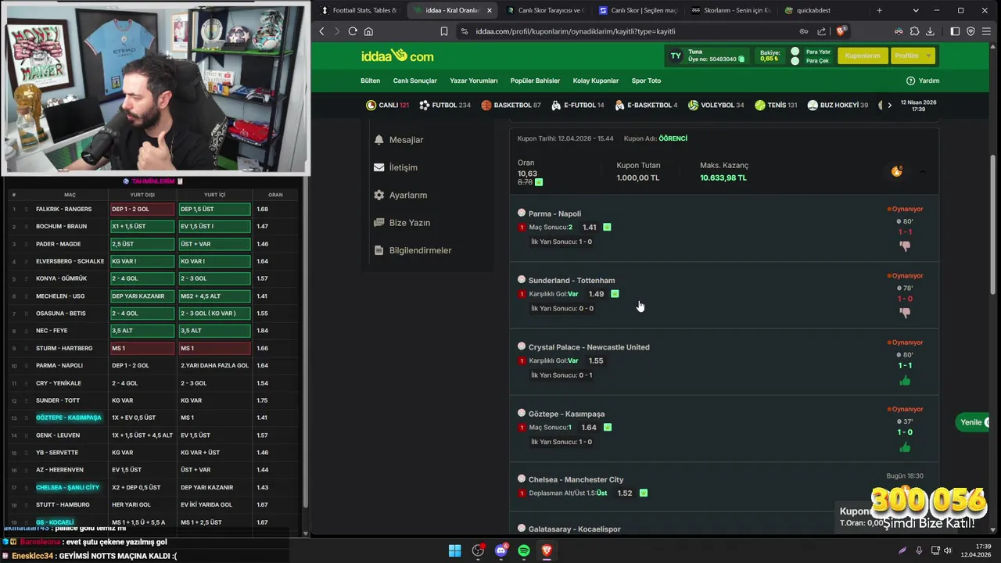Viewport: 1001px width, 563px height.
Task: Copy member number with the copy icon
Action: 741,59
